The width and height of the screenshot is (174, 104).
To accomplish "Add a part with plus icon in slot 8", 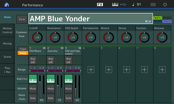I will coord(162,70).
